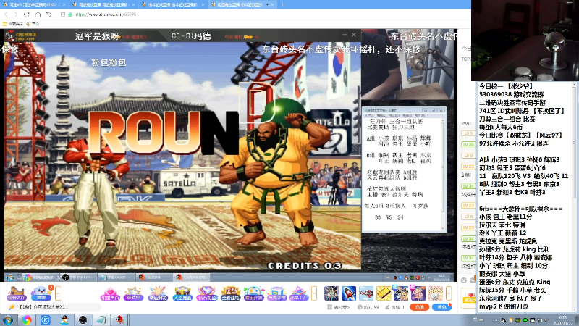This screenshot has width=579, height=326.
Task: Open the second bookmark with paw icon
Action: [33, 24]
